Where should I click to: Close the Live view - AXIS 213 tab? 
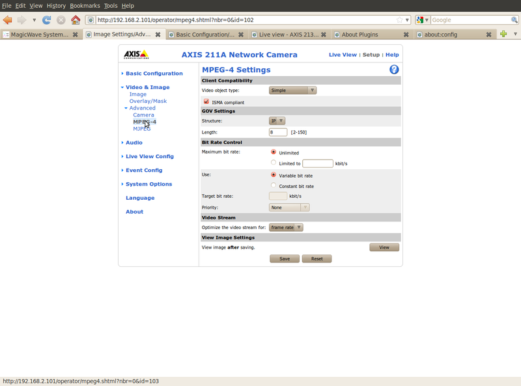[x=323, y=34]
